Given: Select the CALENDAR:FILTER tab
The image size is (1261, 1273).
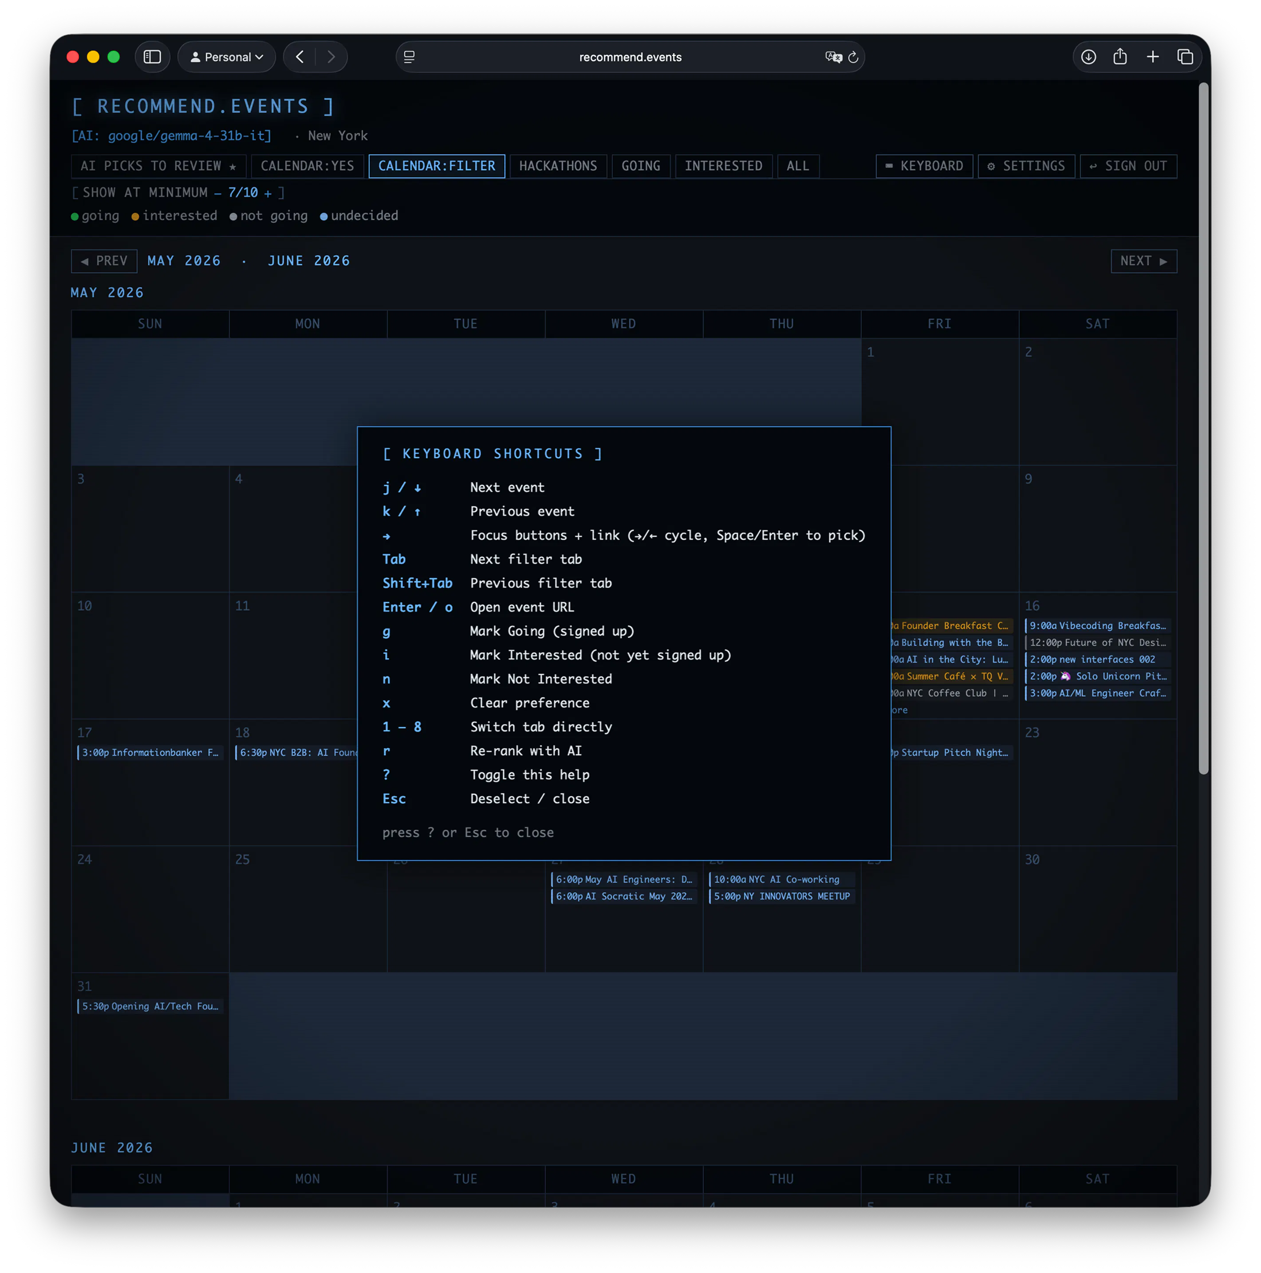Looking at the screenshot, I should 436,166.
